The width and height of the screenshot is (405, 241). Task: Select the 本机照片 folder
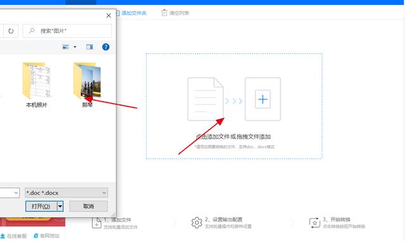click(37, 85)
